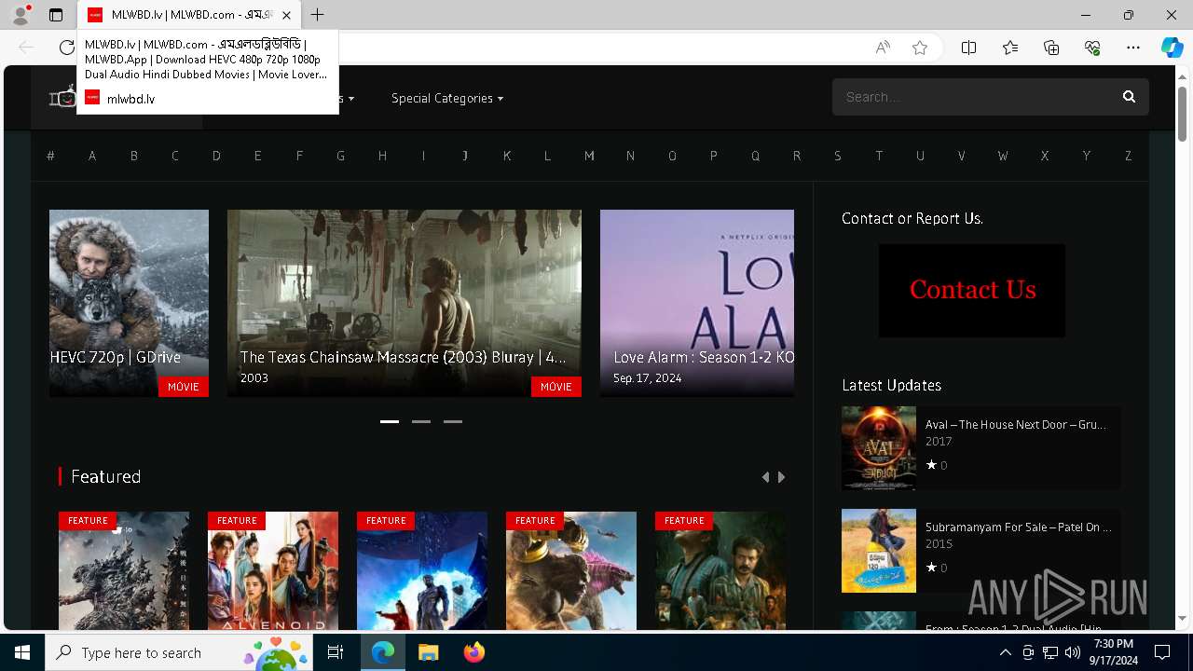Expand the Special Categories dropdown
The height and width of the screenshot is (671, 1193).
click(447, 98)
